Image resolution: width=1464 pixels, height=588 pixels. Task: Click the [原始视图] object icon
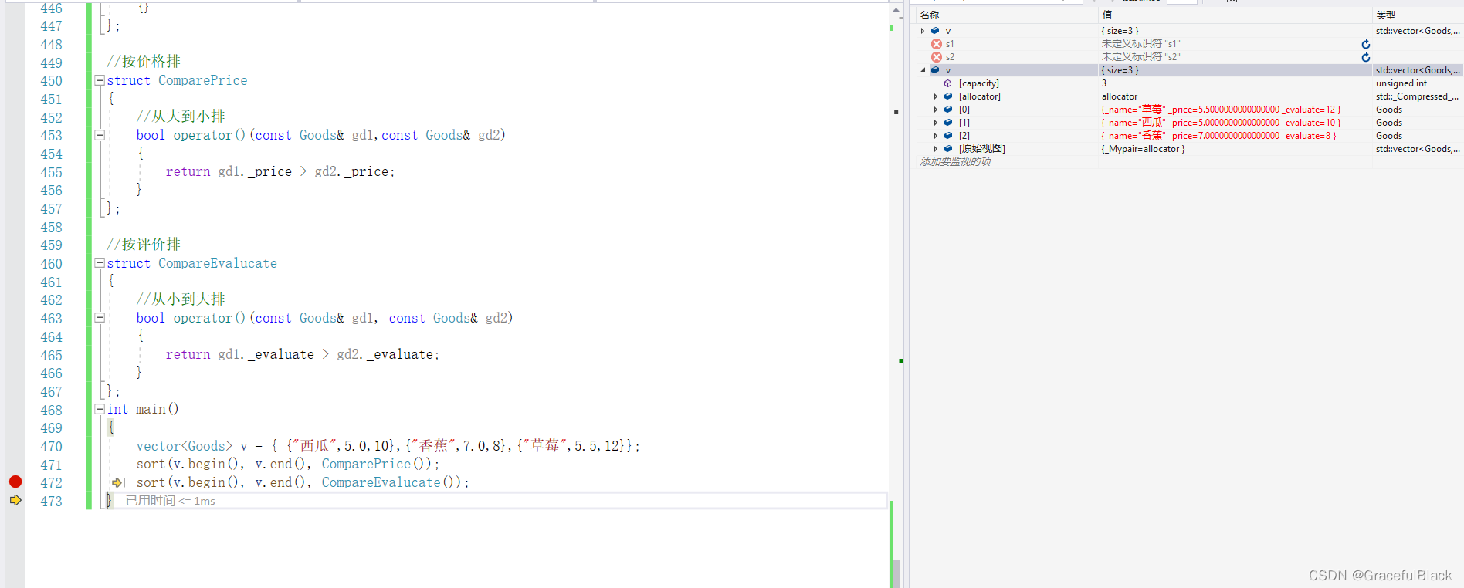pyautogui.click(x=948, y=149)
